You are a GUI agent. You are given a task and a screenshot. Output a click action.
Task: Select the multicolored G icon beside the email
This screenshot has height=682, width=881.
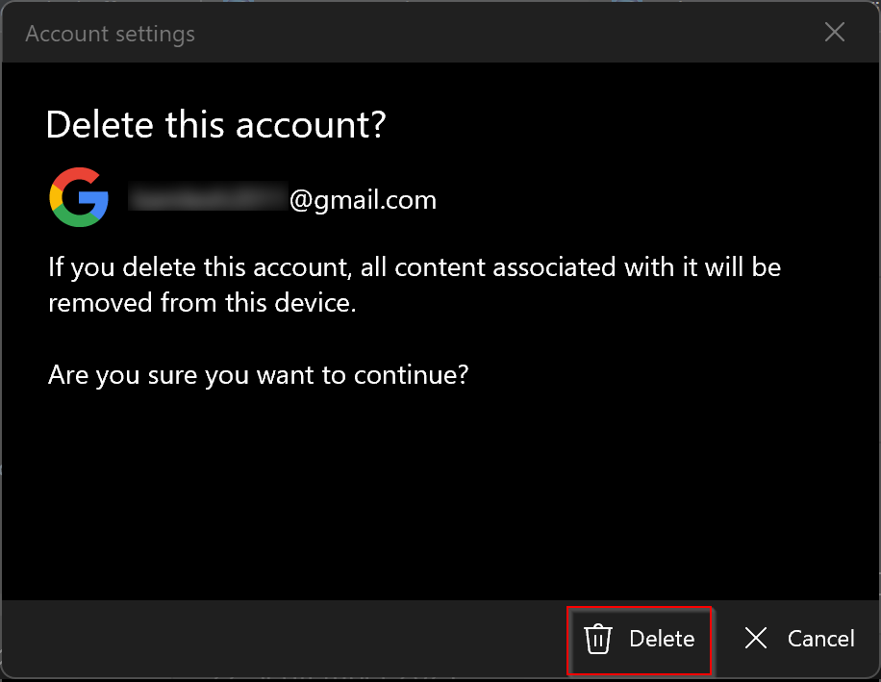tap(78, 197)
